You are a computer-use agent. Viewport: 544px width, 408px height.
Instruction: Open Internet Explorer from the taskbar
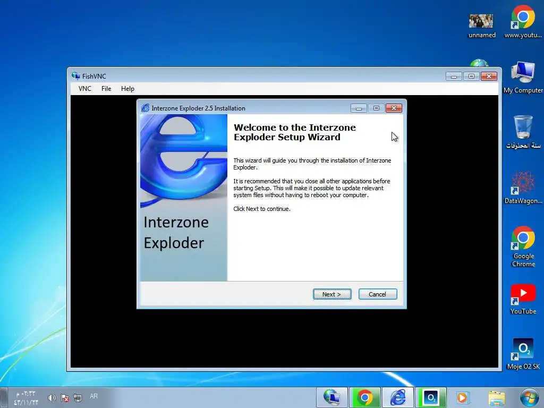click(397, 397)
